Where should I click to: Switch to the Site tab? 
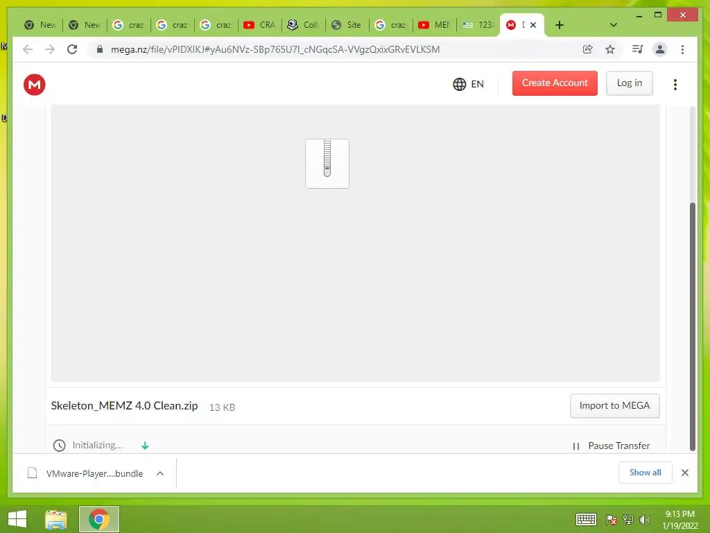coord(347,25)
